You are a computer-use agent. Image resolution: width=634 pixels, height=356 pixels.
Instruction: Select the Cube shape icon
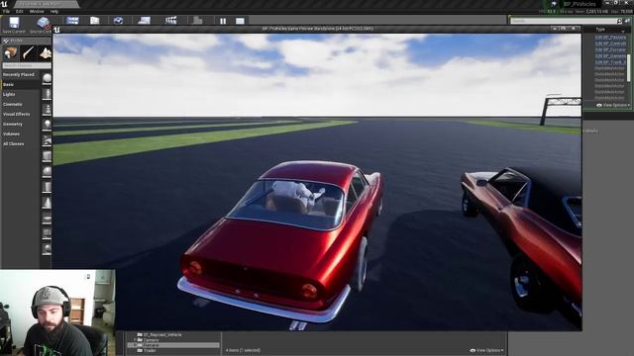(x=47, y=156)
